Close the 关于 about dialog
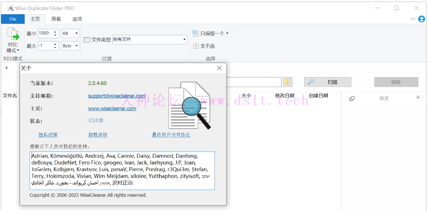428x211 pixels. click(219, 68)
